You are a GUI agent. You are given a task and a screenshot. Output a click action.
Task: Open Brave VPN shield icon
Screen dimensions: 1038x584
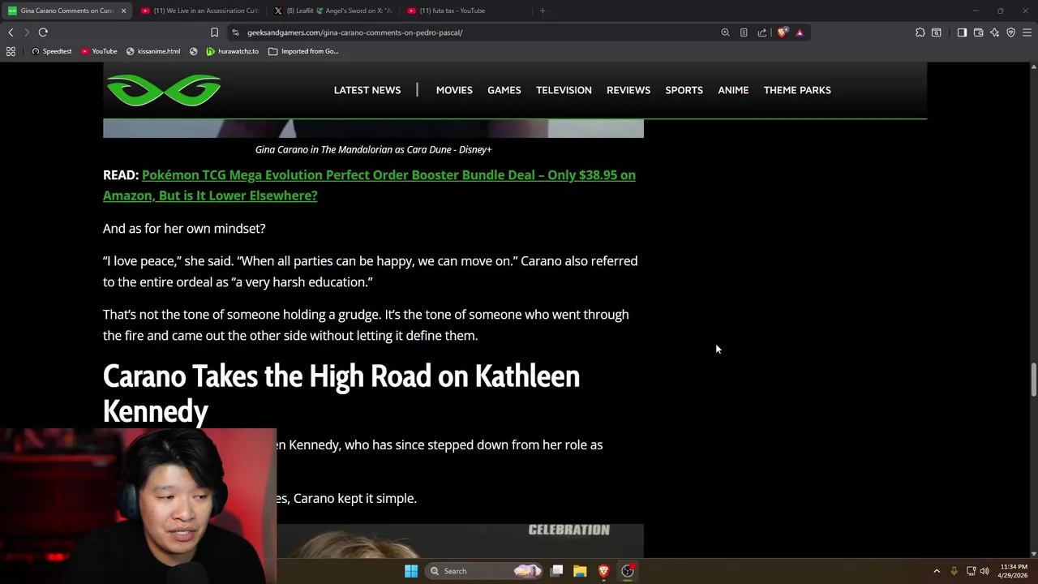[1010, 32]
